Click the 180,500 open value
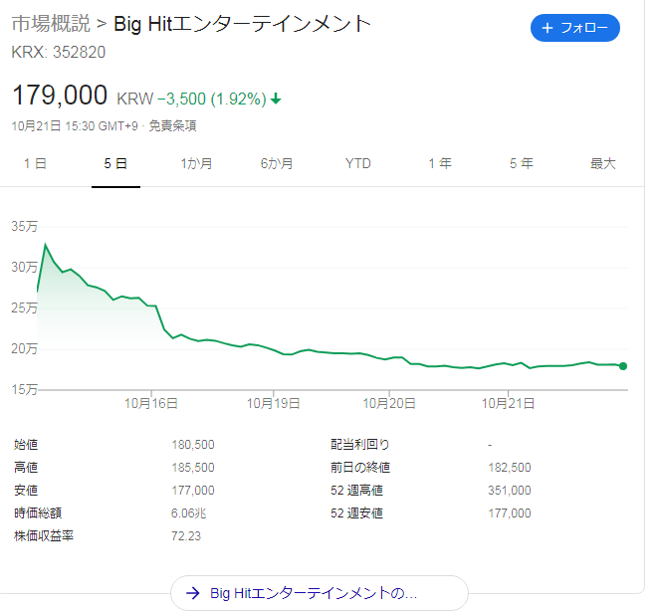The height and width of the screenshot is (614, 658). coord(193,444)
